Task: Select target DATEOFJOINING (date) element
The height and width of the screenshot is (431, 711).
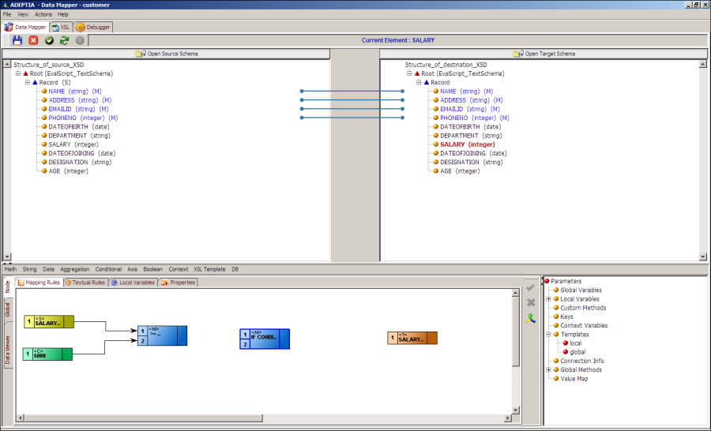Action: pos(473,153)
